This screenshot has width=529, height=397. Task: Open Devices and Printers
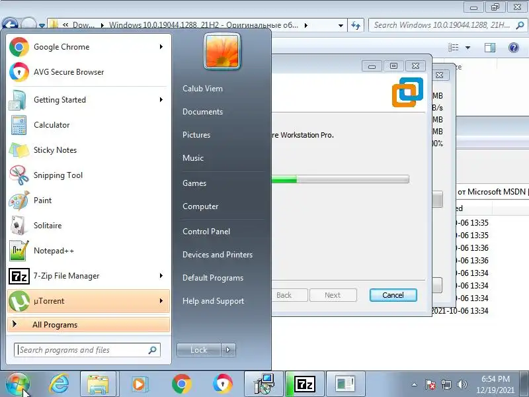click(218, 255)
